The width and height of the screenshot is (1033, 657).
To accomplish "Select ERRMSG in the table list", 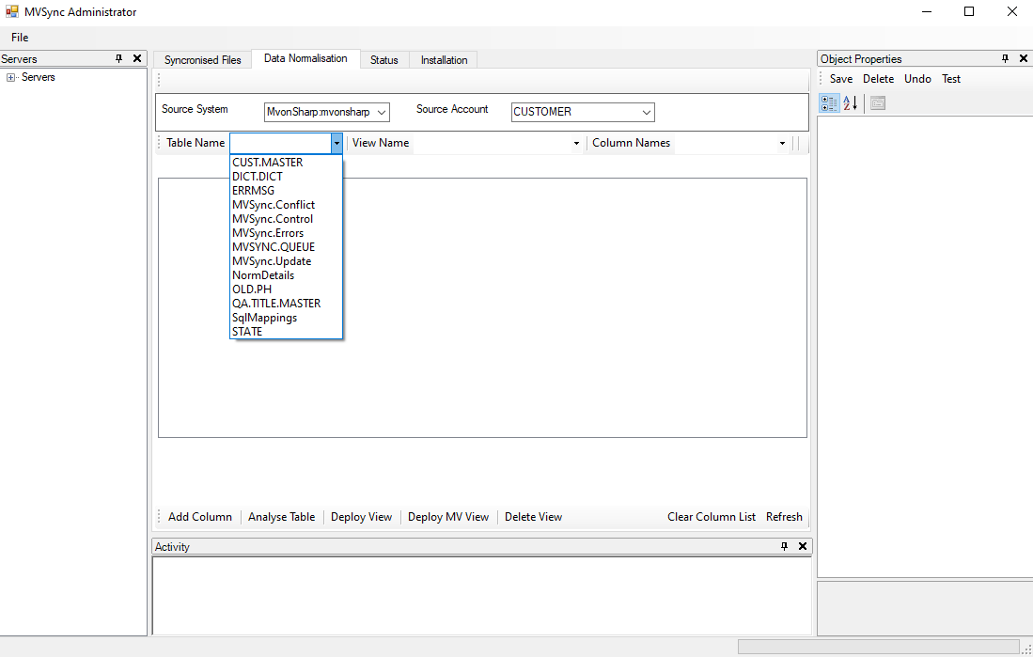I will pos(286,191).
